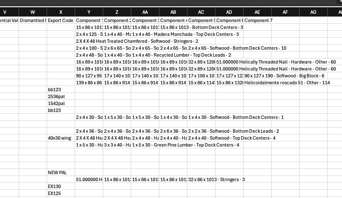342x198 pixels.
Task: Select column X header
Action: point(61,12)
